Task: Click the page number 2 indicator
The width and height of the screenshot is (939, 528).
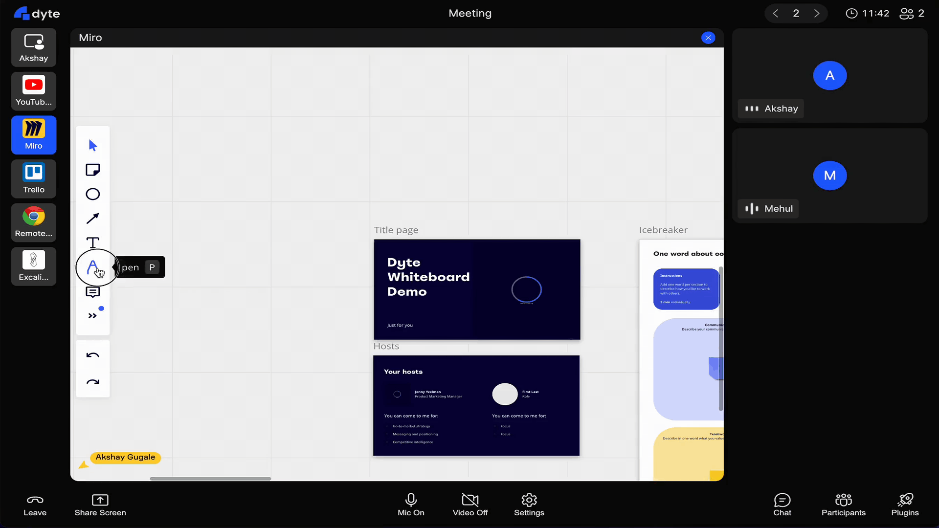Action: (796, 13)
